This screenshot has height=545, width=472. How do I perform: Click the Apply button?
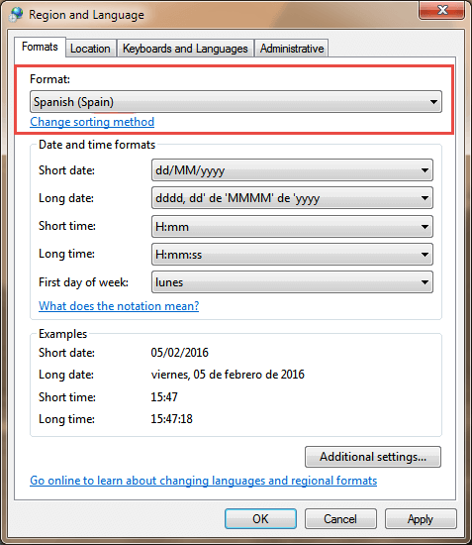pyautogui.click(x=421, y=519)
